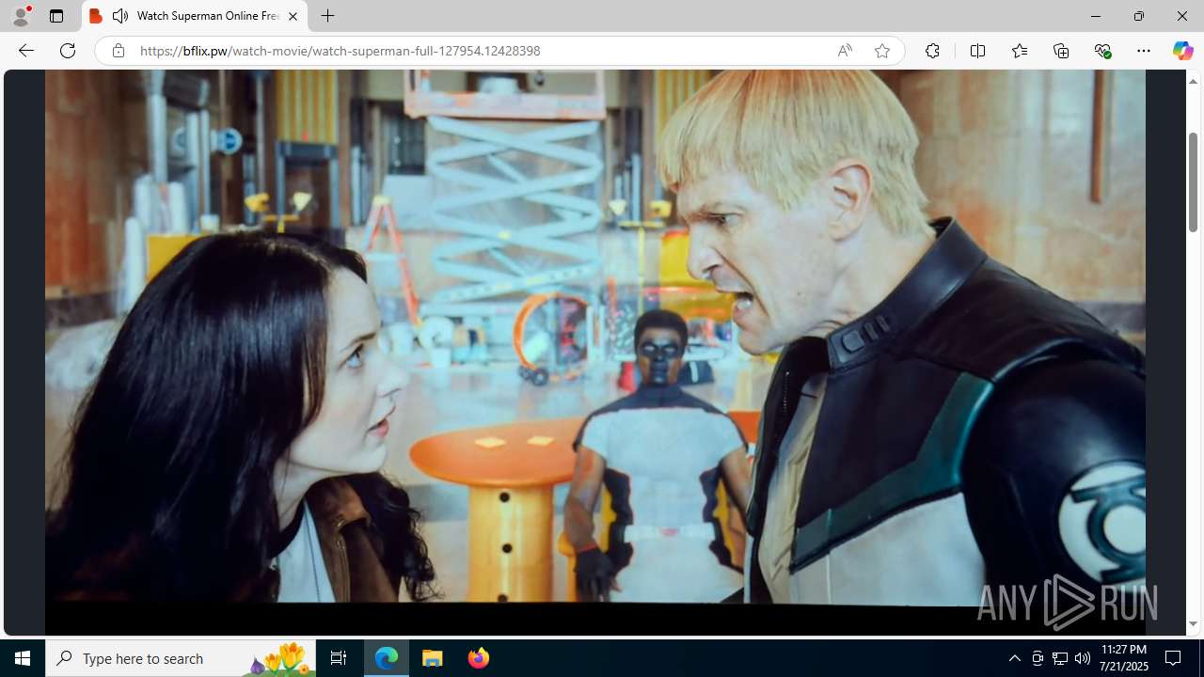Screen dimensions: 1204x677
Task: Open Settings and more menu
Action: (x=1144, y=51)
